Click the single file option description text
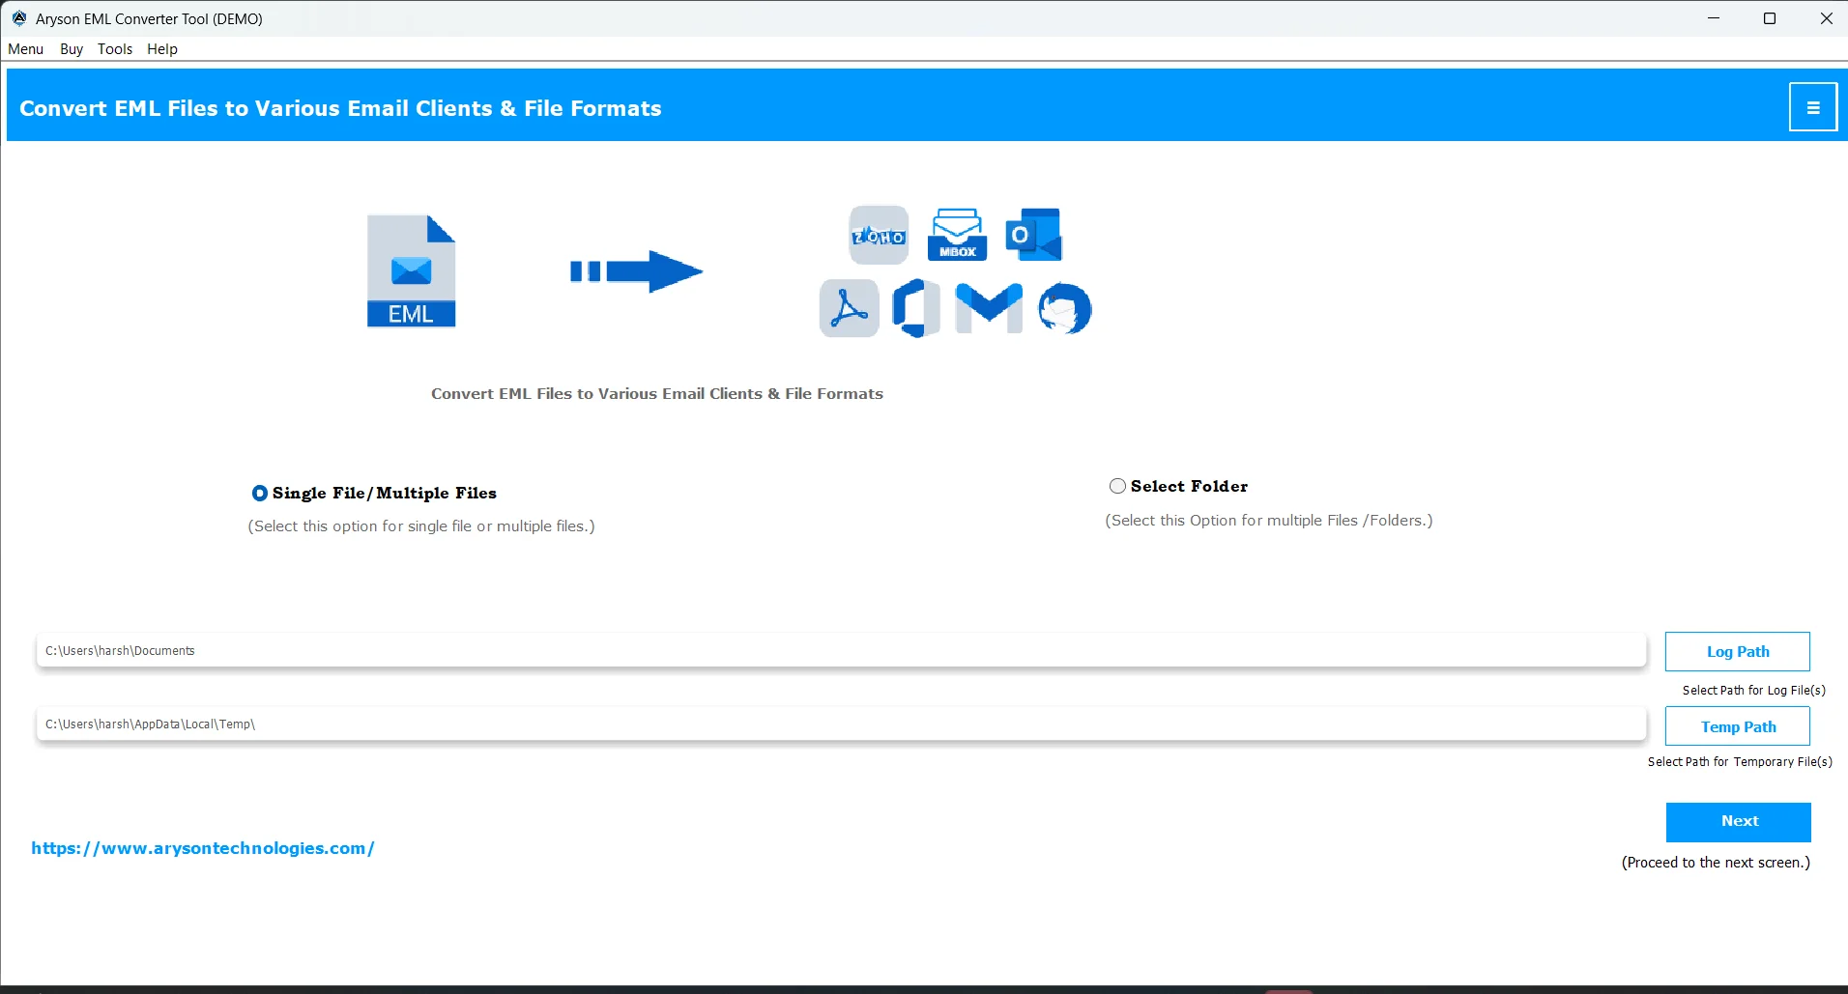1848x994 pixels. tap(421, 525)
